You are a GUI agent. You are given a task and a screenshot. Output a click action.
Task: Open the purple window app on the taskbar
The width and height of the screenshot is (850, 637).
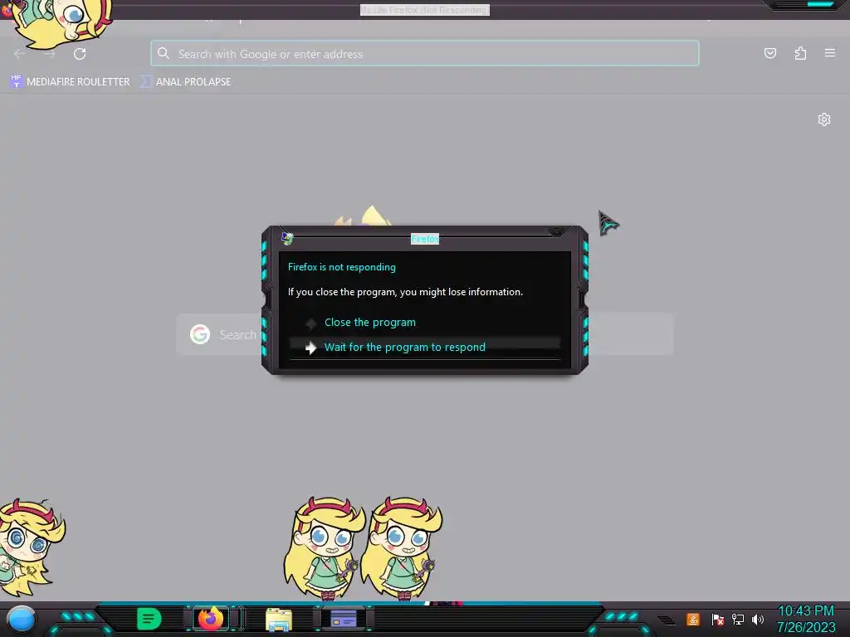point(343,619)
